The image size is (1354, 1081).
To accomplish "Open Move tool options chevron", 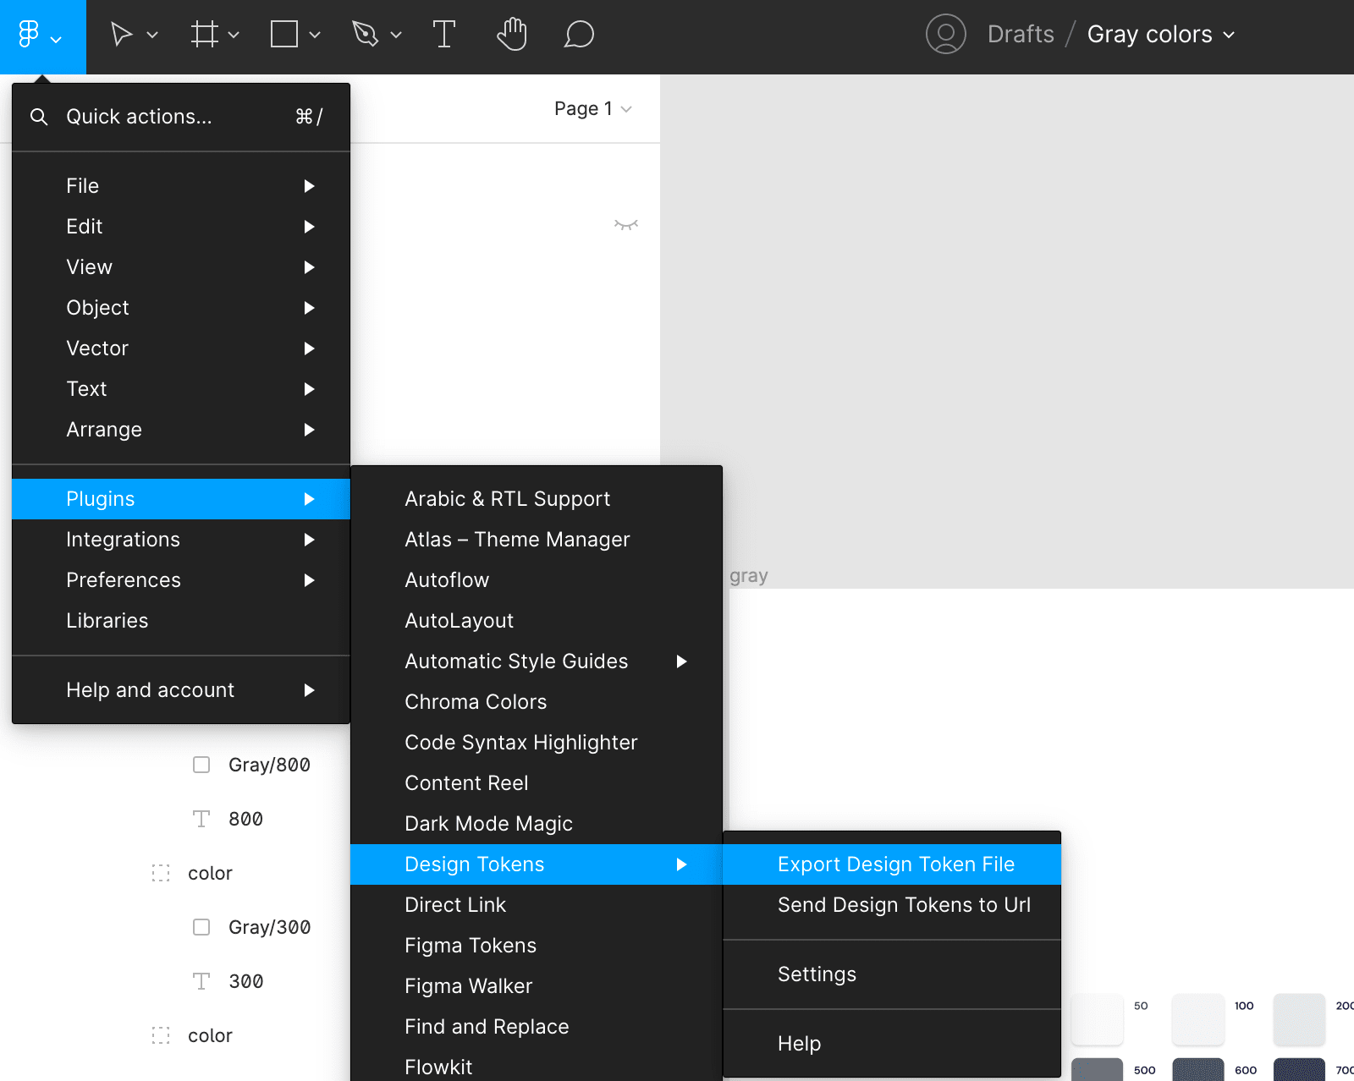I will (x=152, y=35).
